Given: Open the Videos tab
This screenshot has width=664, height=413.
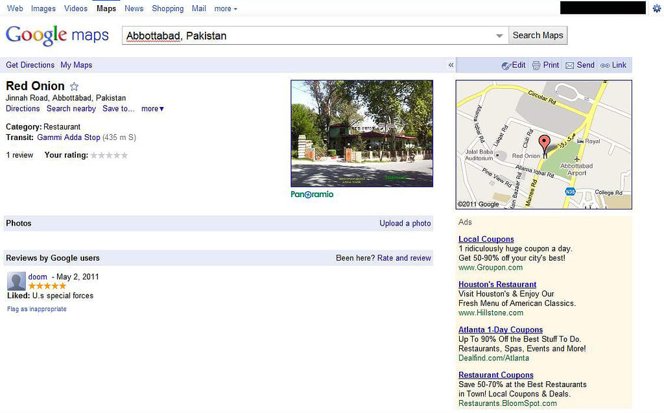Looking at the screenshot, I should [x=76, y=8].
